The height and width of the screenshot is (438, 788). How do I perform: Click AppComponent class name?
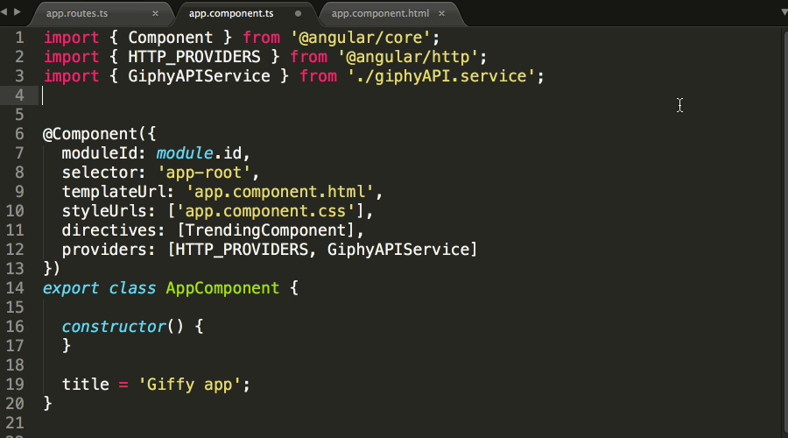[222, 288]
